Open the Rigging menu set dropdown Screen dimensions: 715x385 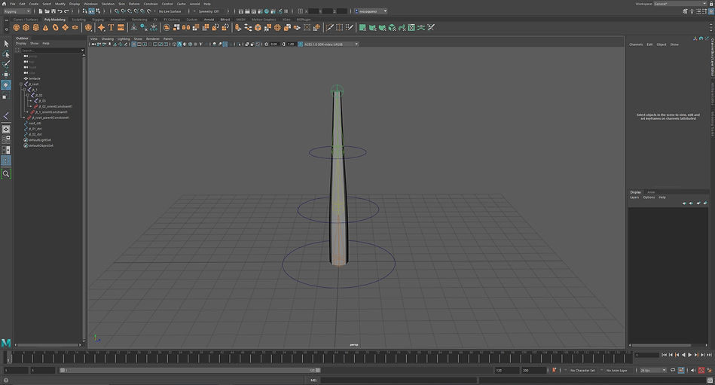click(17, 11)
